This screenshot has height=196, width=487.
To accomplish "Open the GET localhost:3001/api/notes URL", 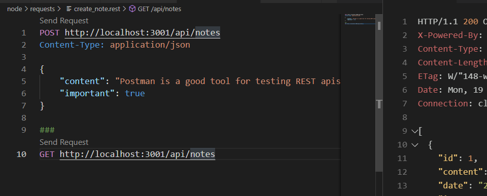I will click(x=137, y=154).
